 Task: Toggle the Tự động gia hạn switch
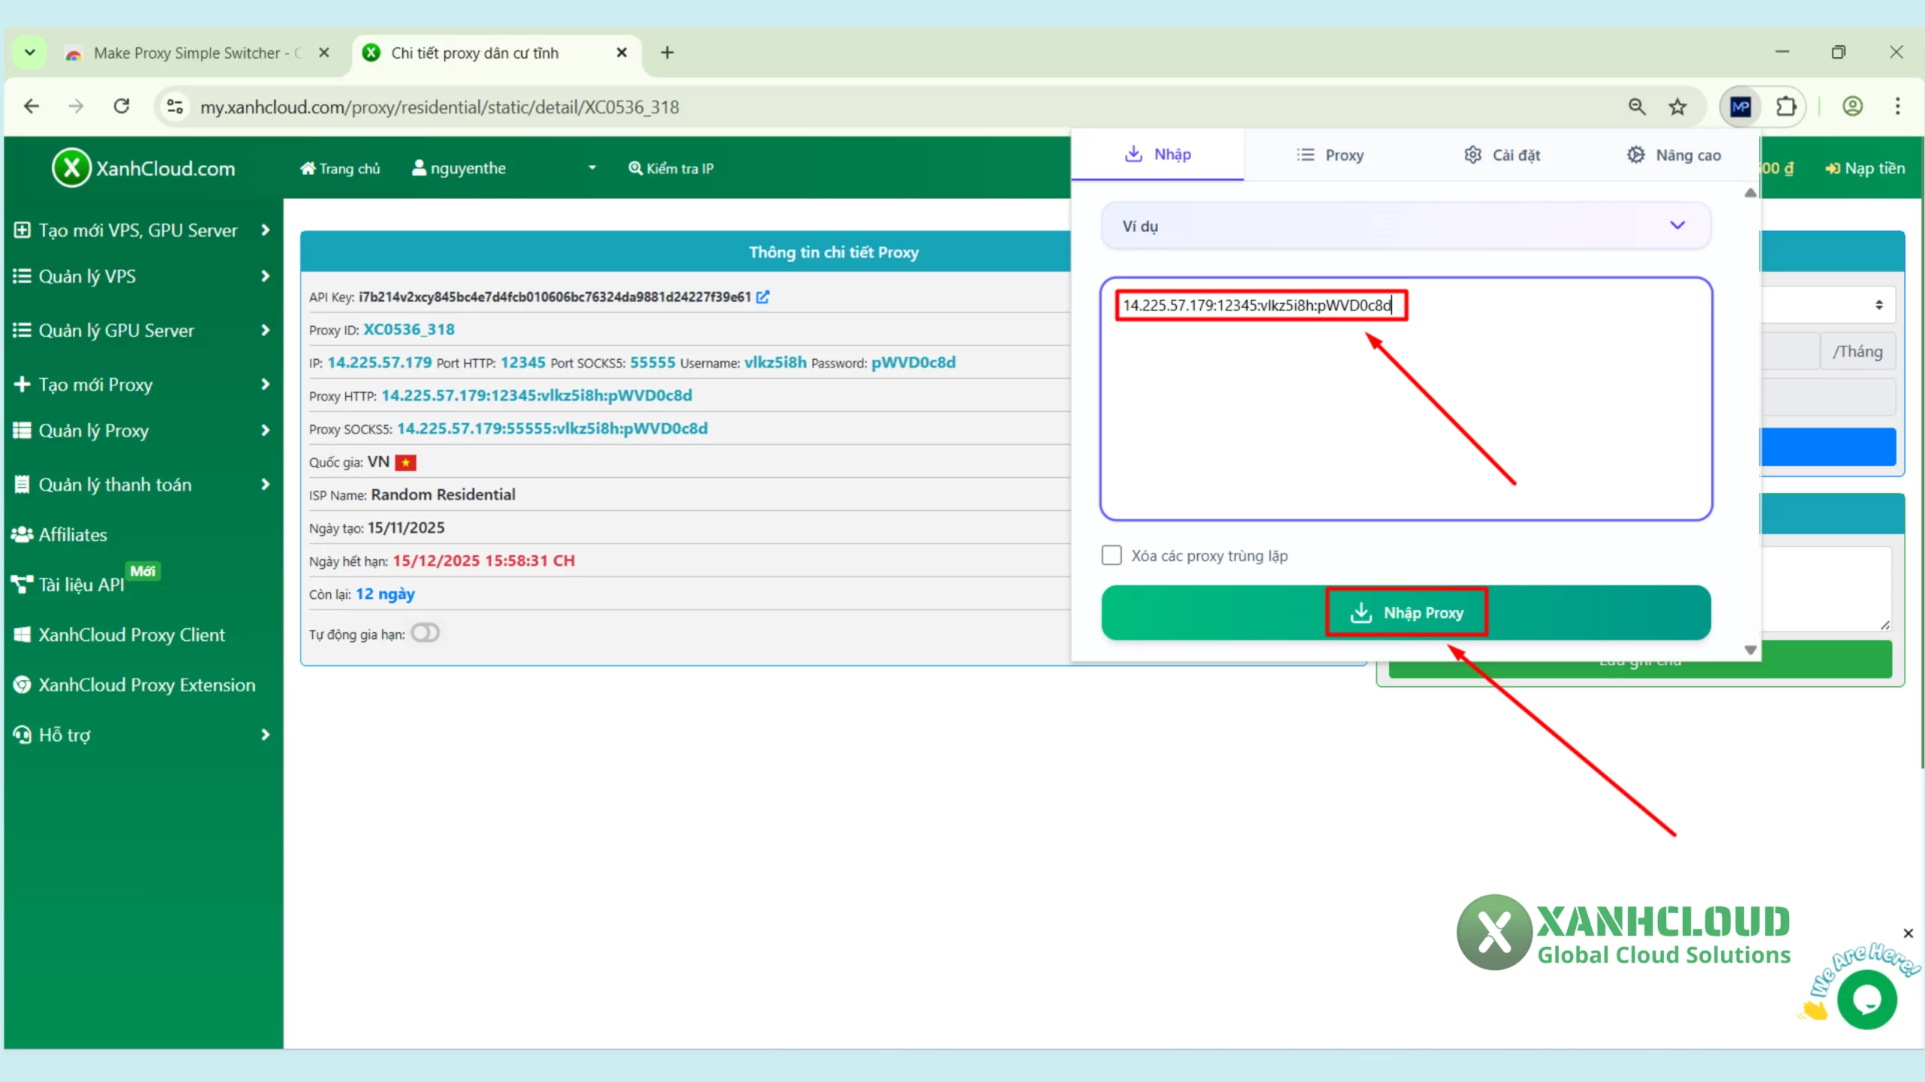[425, 633]
